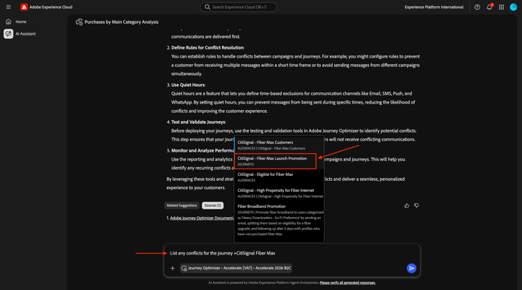522x290 pixels.
Task: Open the Journey Optimizer - Accelerate context chip
Action: tap(236, 268)
